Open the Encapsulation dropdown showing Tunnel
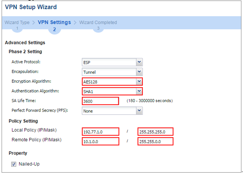 pyautogui.click(x=112, y=72)
